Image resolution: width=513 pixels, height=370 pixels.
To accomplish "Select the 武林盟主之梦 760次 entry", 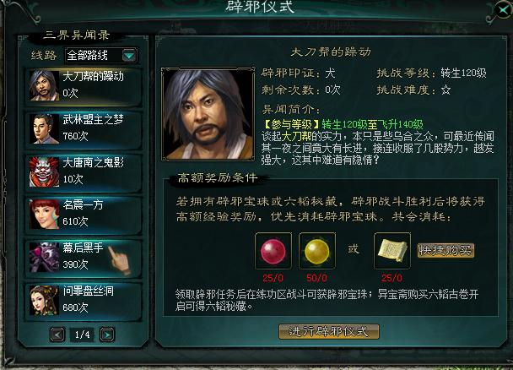I will (84, 128).
